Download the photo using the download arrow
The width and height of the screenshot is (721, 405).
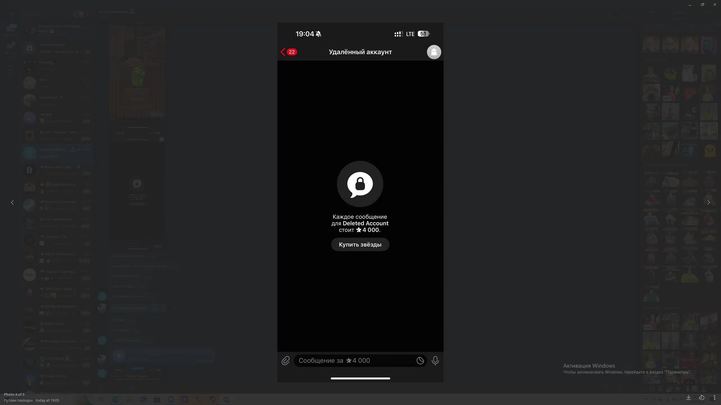[x=688, y=397]
